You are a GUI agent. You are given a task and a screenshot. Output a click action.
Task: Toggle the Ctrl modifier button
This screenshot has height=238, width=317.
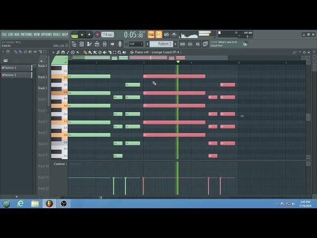[190, 44]
